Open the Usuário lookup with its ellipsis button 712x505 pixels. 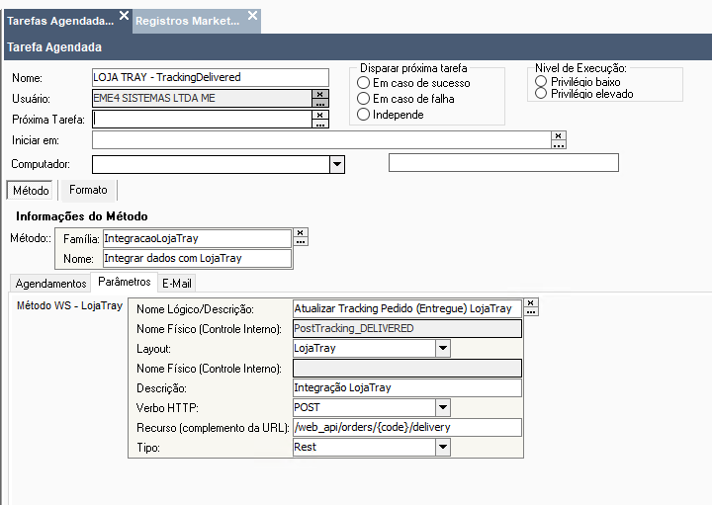[x=320, y=103]
